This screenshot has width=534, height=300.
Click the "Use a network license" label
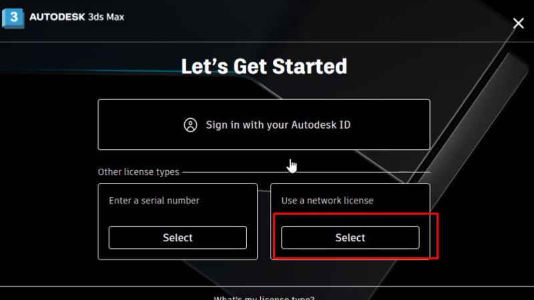[x=327, y=200]
